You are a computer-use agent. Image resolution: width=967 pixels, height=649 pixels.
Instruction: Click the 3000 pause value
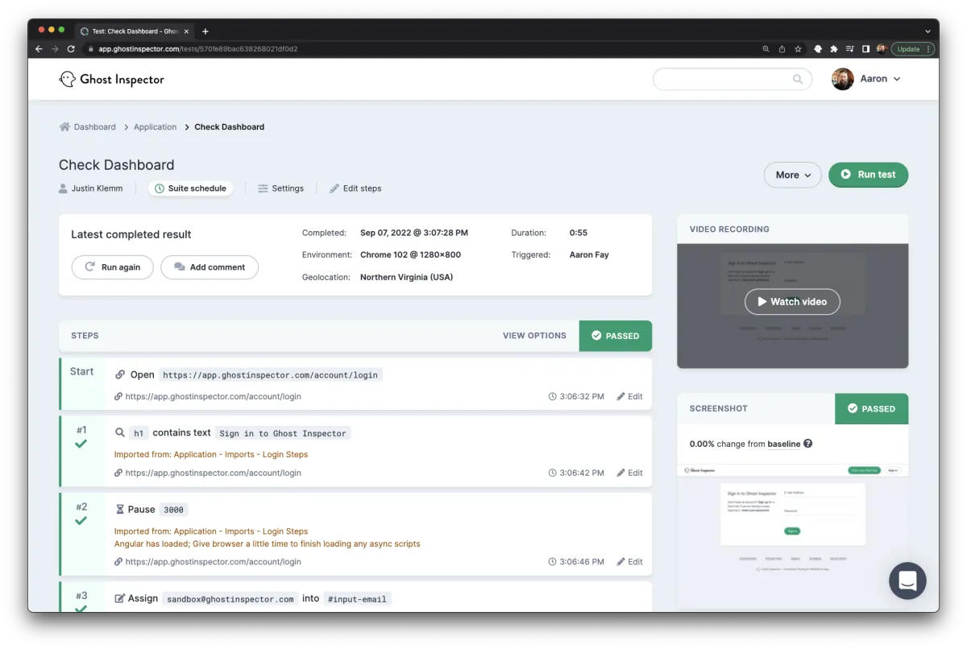click(174, 510)
